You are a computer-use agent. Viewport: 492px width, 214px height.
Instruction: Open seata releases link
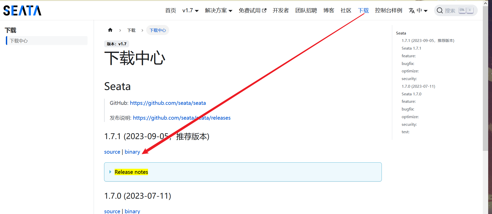(182, 118)
